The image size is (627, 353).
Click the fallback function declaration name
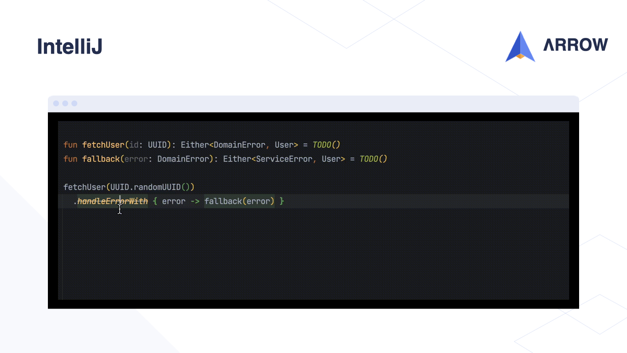(101, 159)
